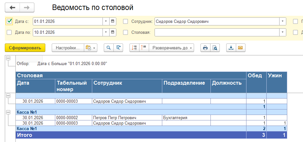Enable the Дата по checkbox
Viewport: 303px width, 142px height.
pyautogui.click(x=9, y=32)
